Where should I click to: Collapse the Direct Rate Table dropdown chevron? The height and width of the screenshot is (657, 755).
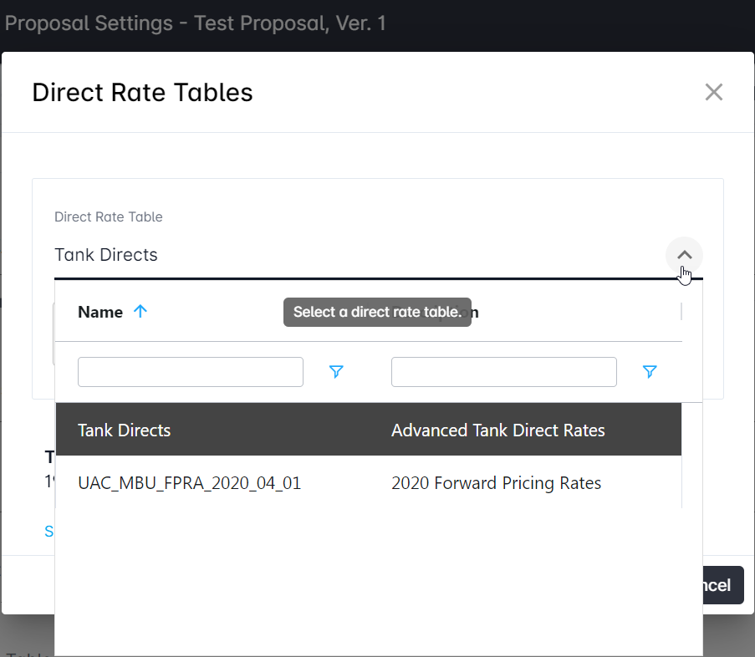(x=684, y=255)
